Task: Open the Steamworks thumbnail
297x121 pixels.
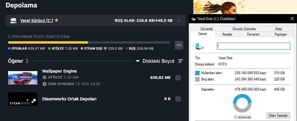Action: pos(23,99)
